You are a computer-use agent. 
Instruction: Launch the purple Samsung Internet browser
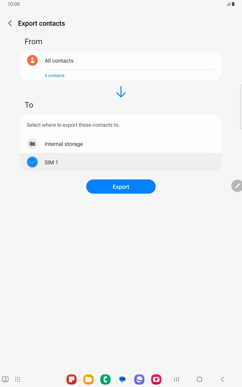point(139,379)
